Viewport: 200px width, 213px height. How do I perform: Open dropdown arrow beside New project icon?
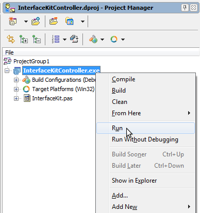pos(26,22)
